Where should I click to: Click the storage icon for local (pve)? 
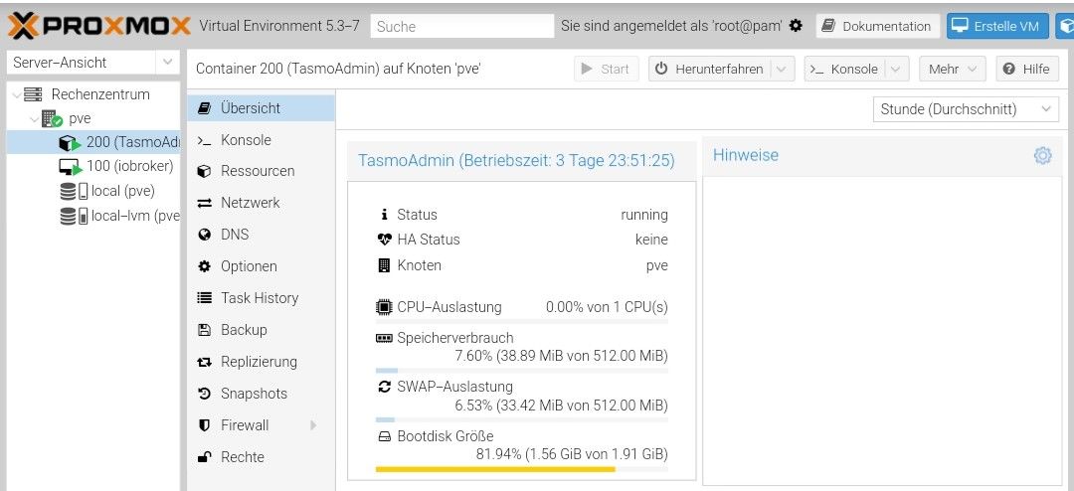(74, 191)
